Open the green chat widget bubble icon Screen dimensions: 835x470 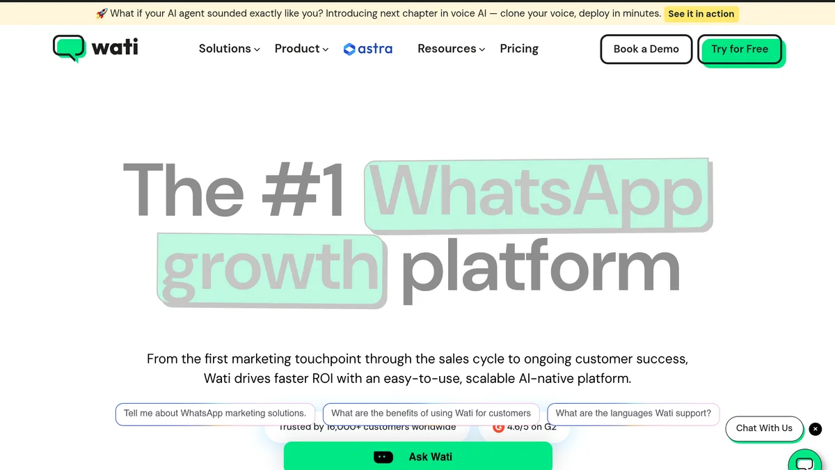[804, 462]
